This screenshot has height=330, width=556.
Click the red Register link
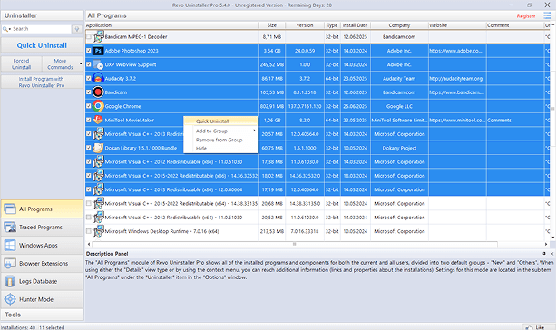coord(526,15)
